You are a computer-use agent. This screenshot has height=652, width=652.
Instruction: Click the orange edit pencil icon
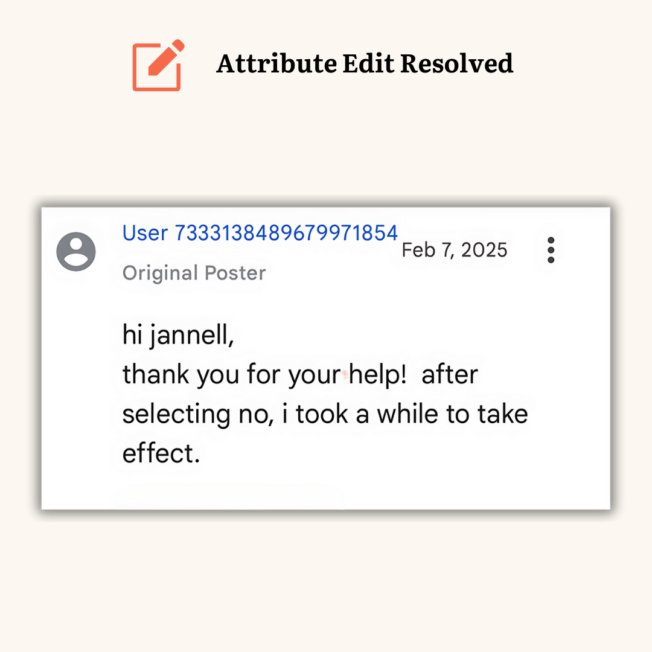[x=158, y=65]
